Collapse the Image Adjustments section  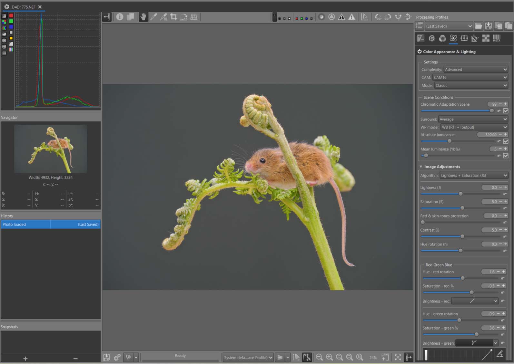(x=421, y=167)
